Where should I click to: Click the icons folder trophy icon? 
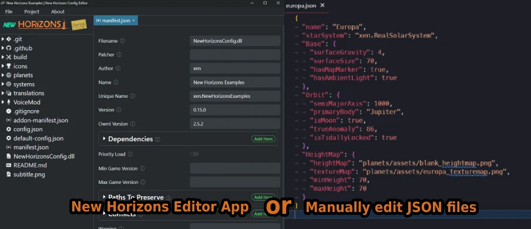pyautogui.click(x=8, y=66)
